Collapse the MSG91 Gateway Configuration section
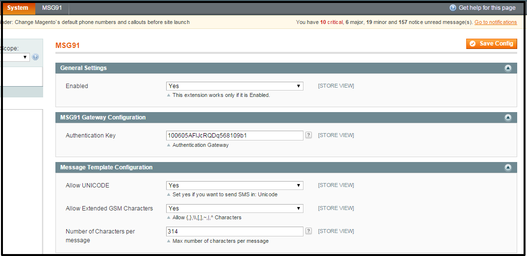 tap(508, 118)
